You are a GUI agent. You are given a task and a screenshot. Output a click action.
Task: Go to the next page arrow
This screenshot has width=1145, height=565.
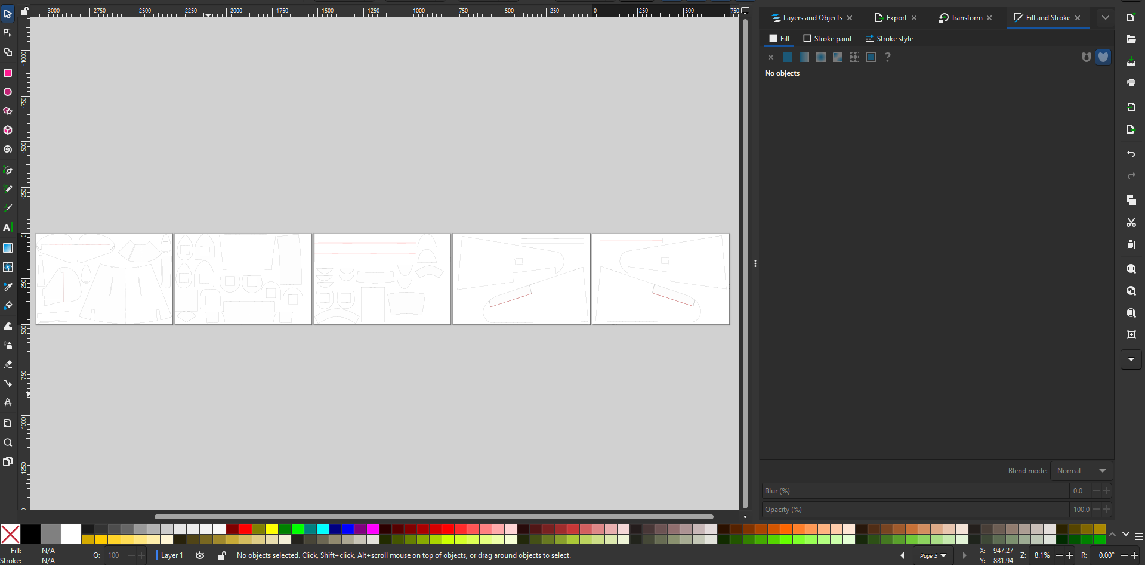964,555
